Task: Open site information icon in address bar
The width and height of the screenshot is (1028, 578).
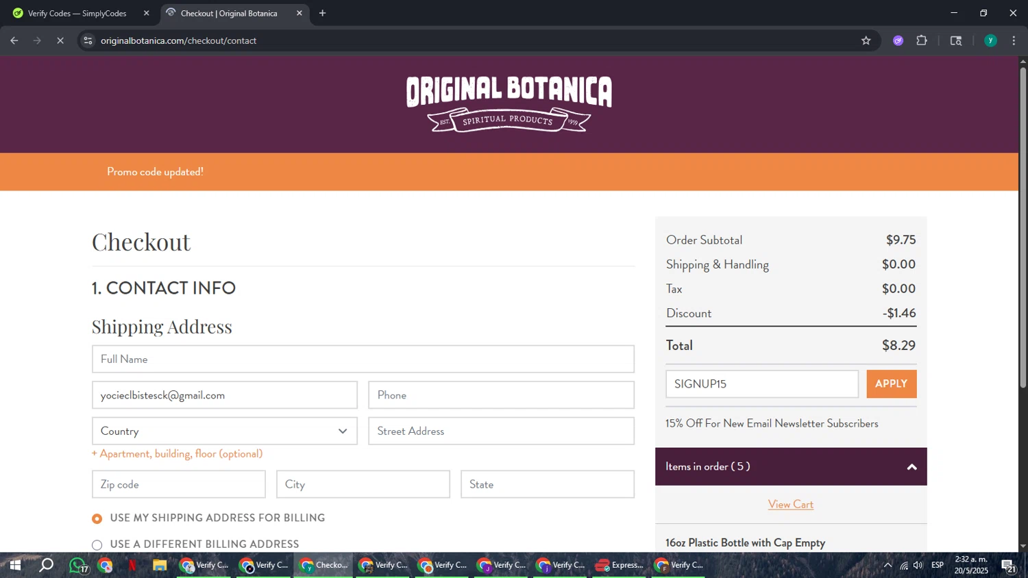Action: (x=88, y=40)
